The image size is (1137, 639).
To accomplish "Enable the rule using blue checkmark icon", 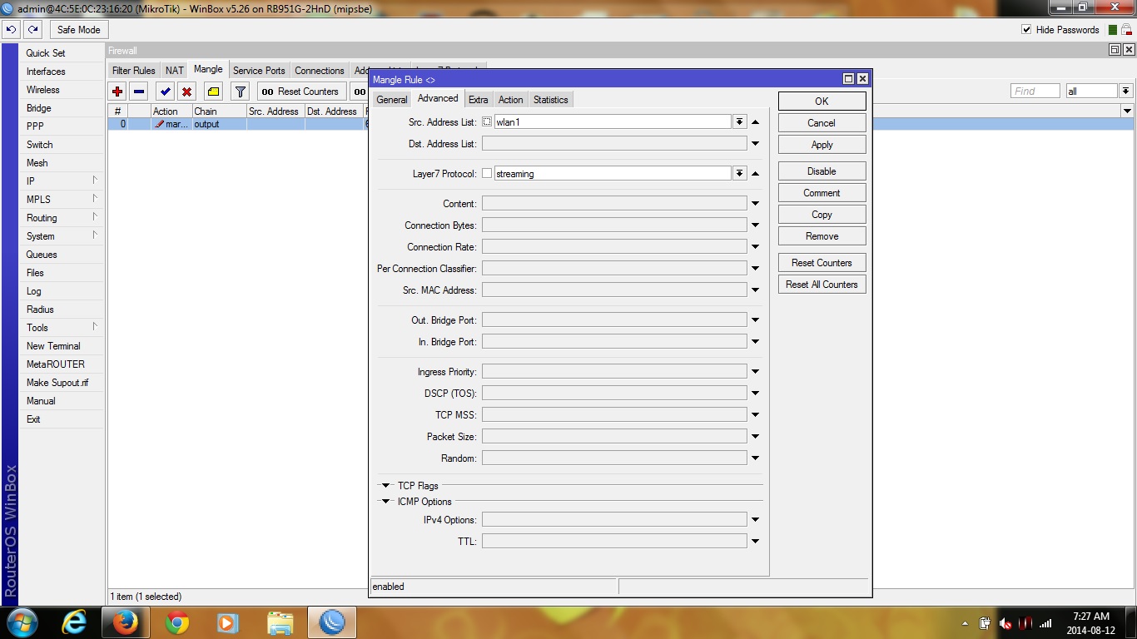I will click(165, 92).
